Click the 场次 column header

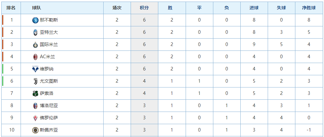[x=117, y=8]
